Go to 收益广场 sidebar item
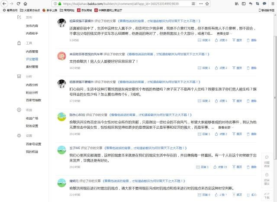 tap(32, 118)
